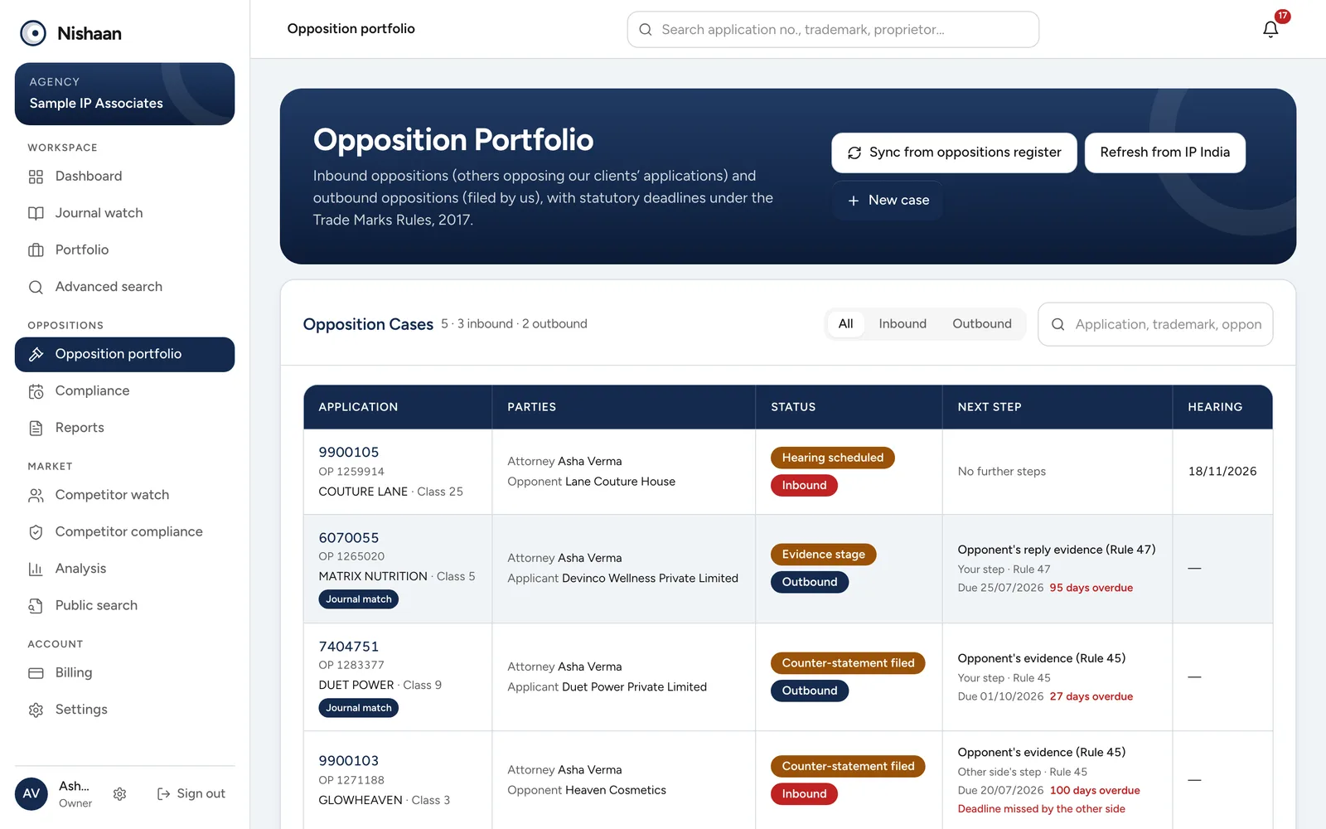Image resolution: width=1326 pixels, height=829 pixels.
Task: Click Outbound badge on DUET POWER row
Action: click(810, 691)
